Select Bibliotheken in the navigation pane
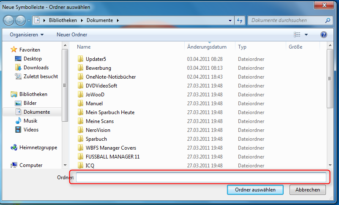The width and height of the screenshot is (339, 205). [x=33, y=94]
